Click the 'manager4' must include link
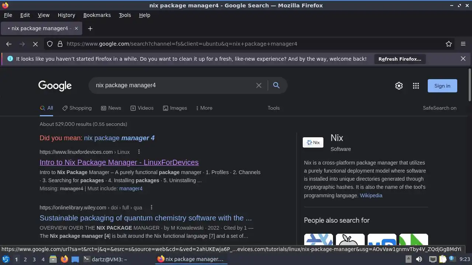Viewport: 472px width, 265px height. (x=131, y=188)
